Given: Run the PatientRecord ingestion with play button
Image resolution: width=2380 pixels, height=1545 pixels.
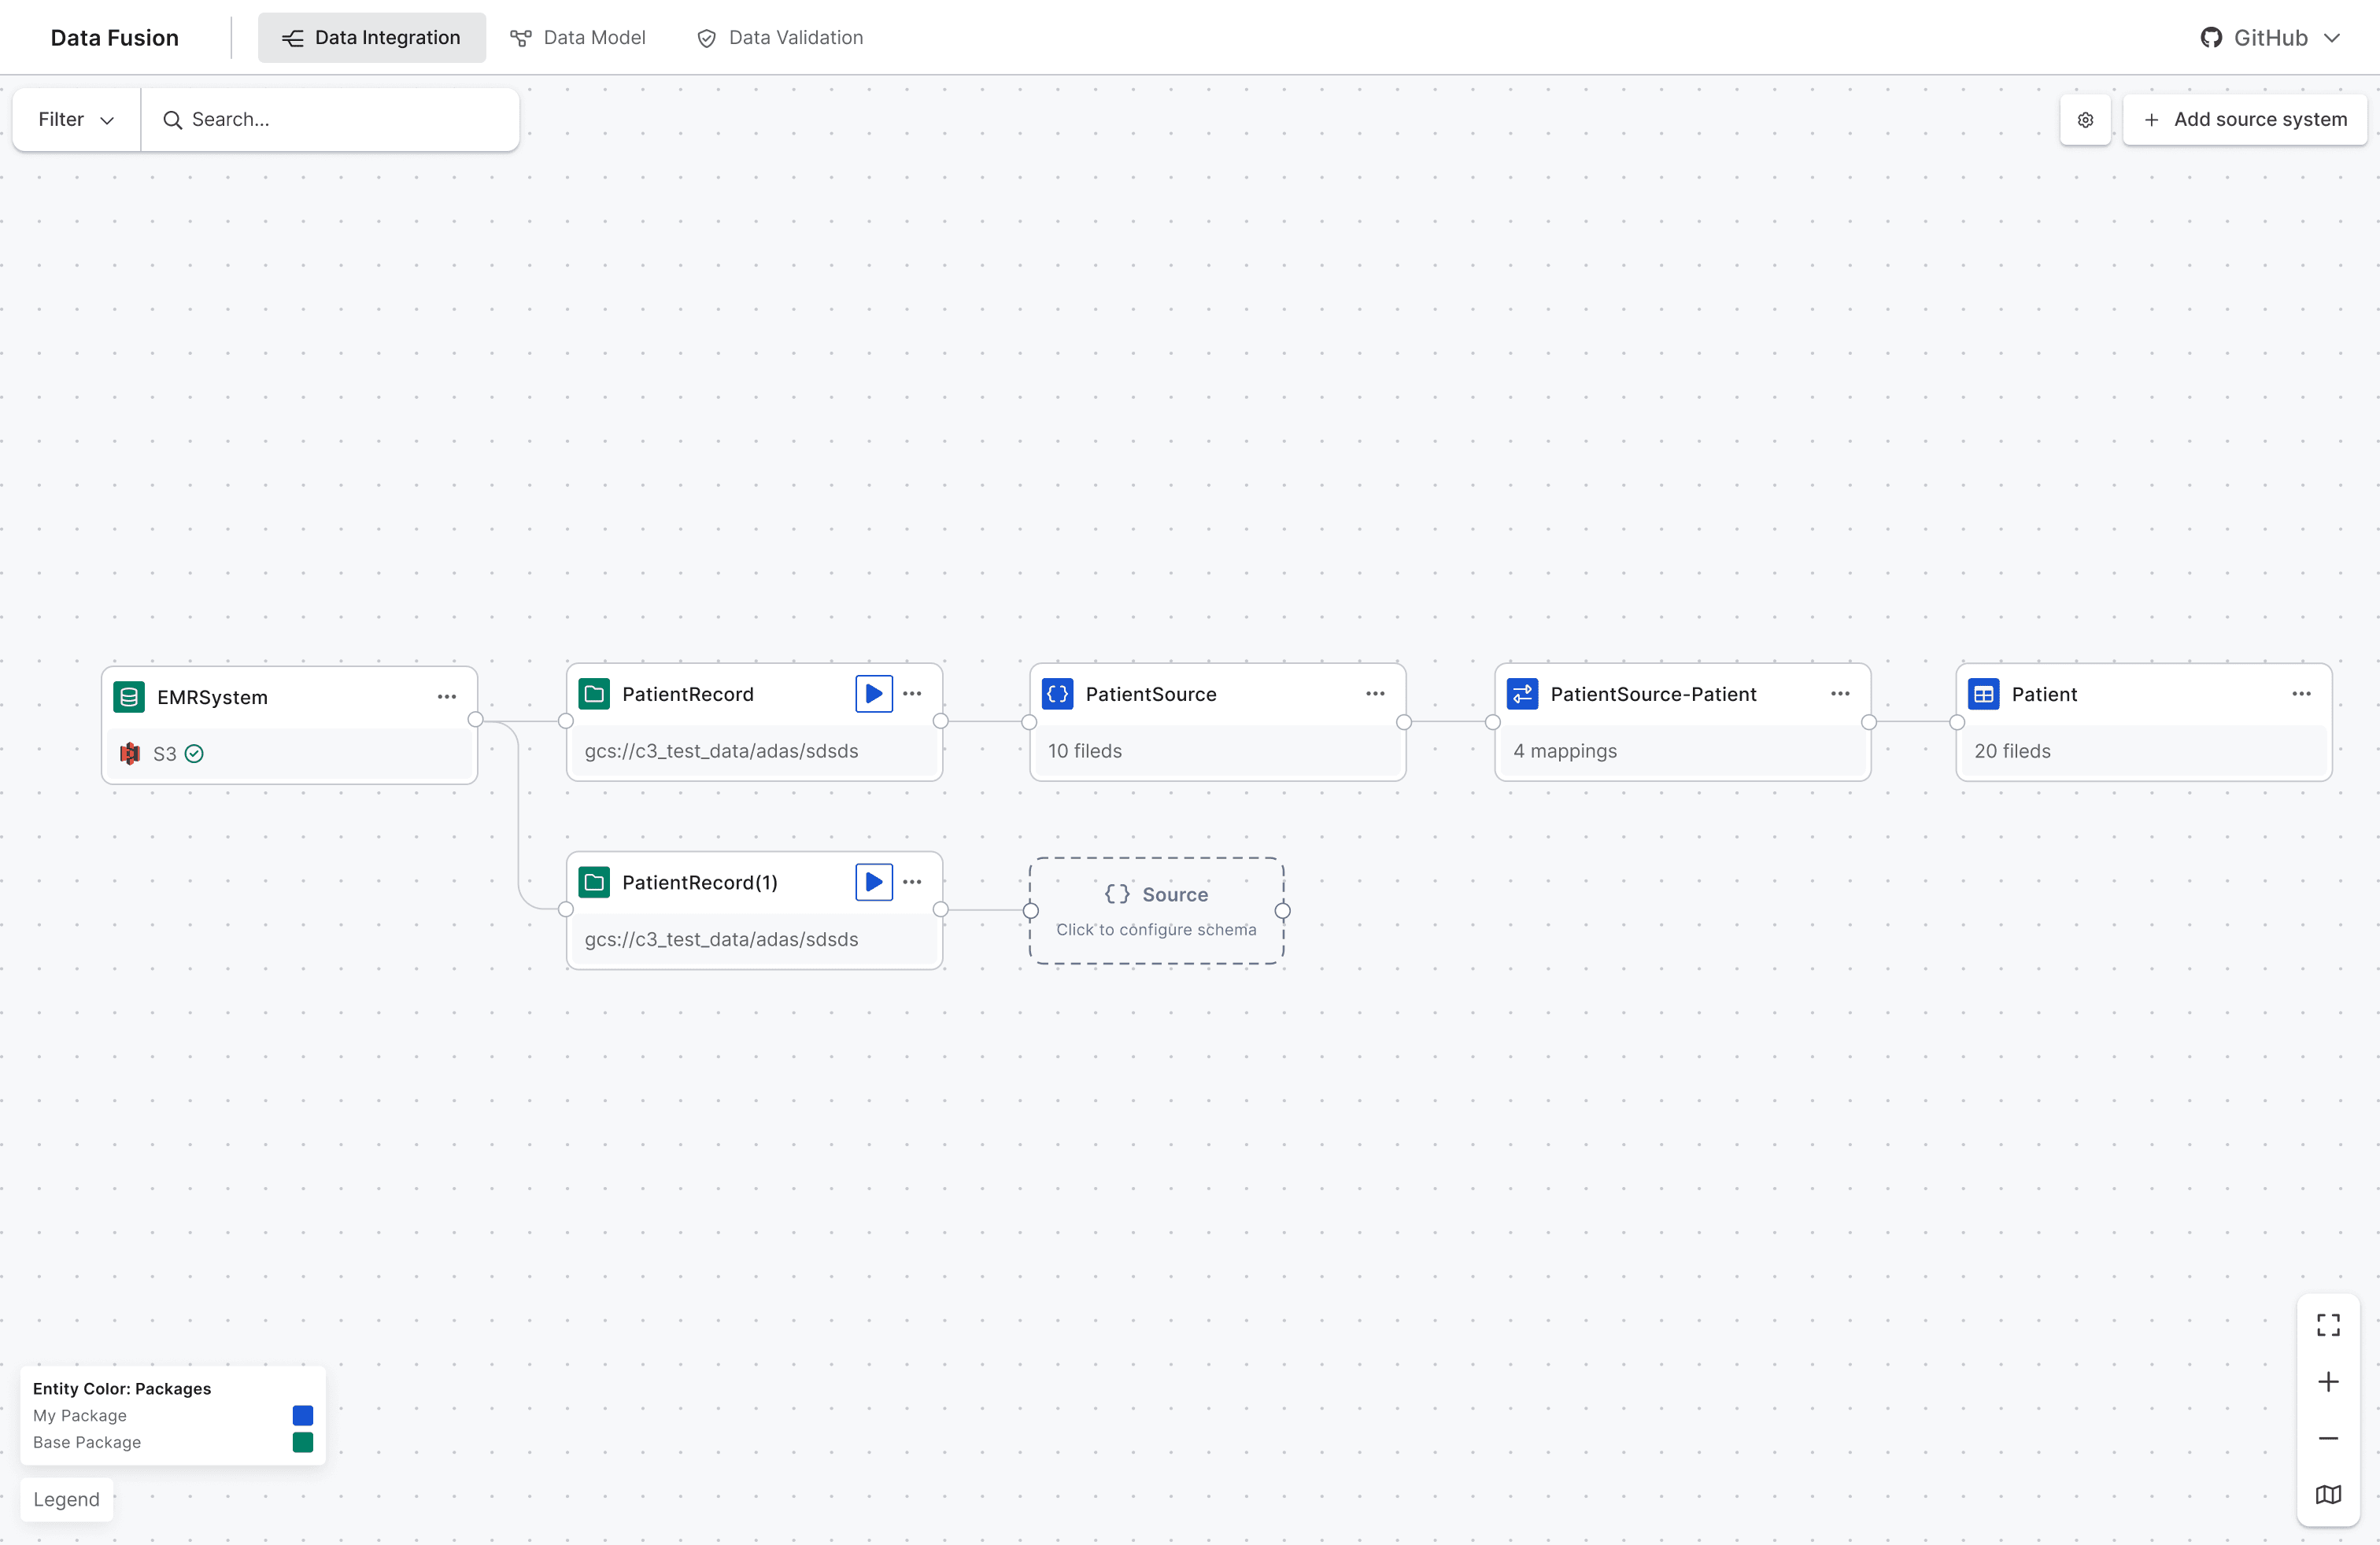Looking at the screenshot, I should [x=872, y=694].
